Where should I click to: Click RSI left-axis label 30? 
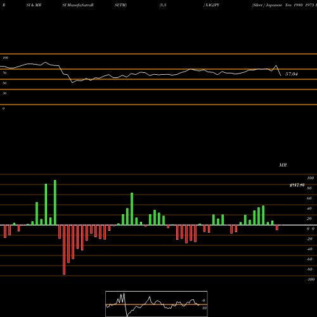click(4, 93)
